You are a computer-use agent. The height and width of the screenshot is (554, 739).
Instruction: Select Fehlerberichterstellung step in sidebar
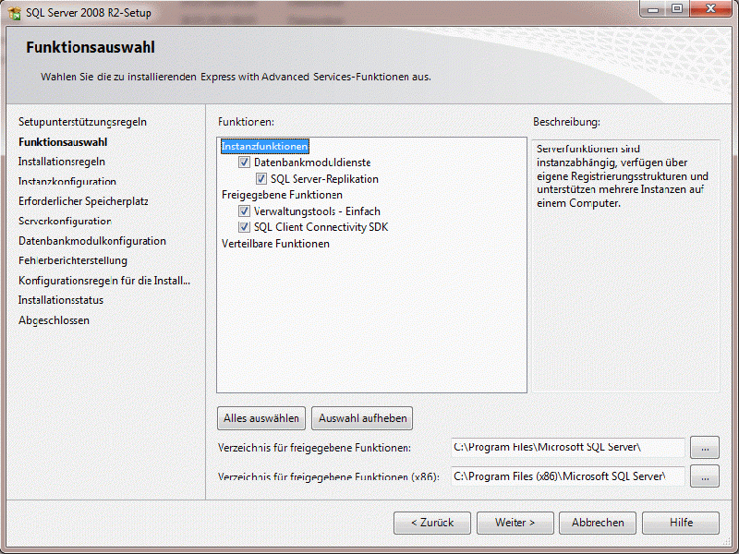(73, 260)
